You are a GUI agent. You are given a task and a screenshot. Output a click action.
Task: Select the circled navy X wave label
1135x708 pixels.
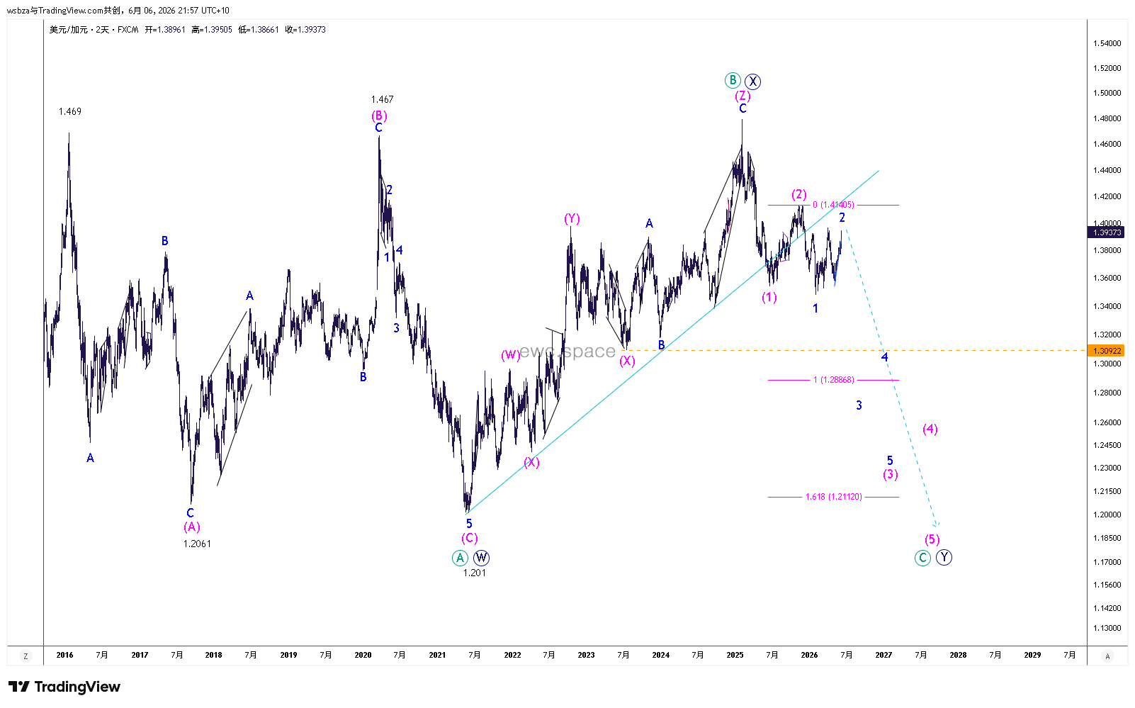752,82
